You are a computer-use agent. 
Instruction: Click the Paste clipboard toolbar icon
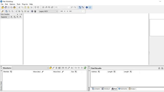click(x=25, y=7)
